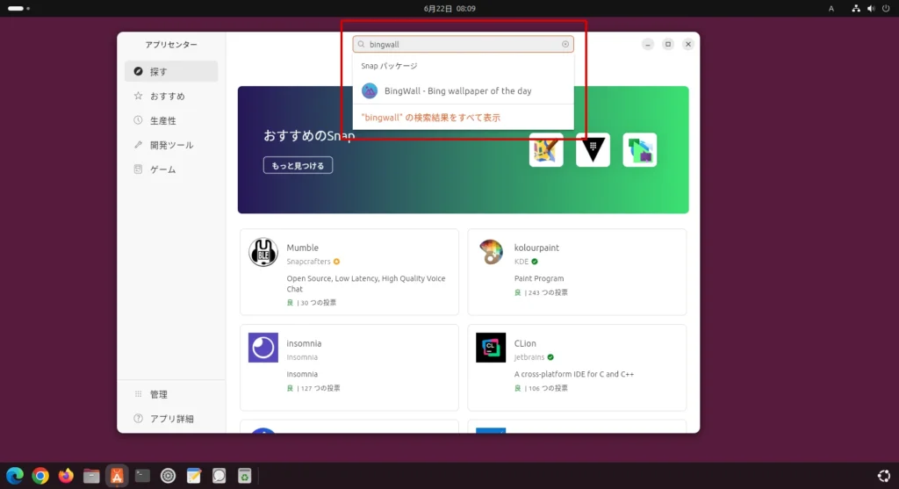Open the insomnia app card
899x489 pixels.
click(x=349, y=368)
